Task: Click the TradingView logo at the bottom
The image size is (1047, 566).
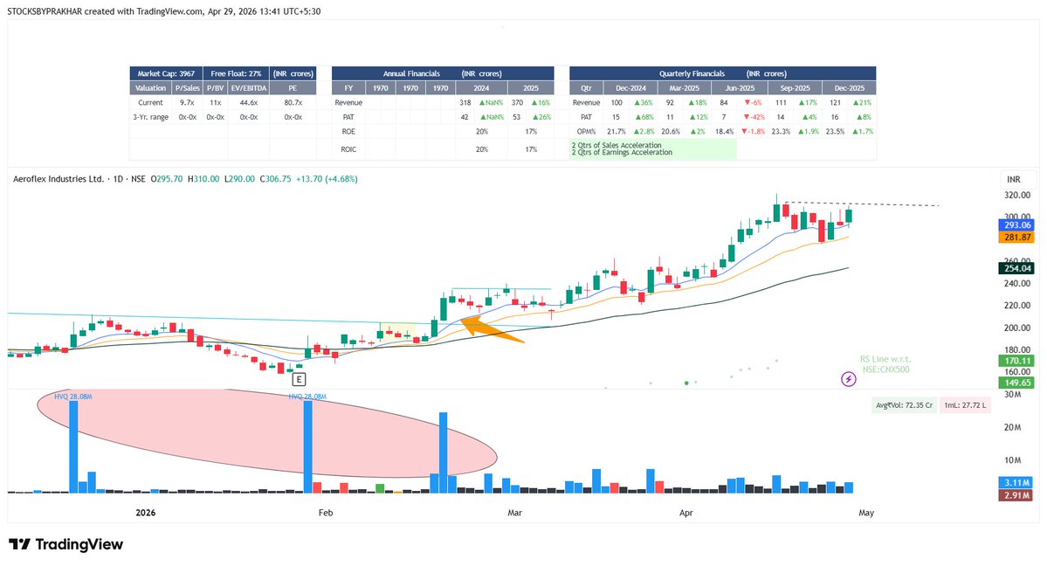Action: [x=65, y=545]
